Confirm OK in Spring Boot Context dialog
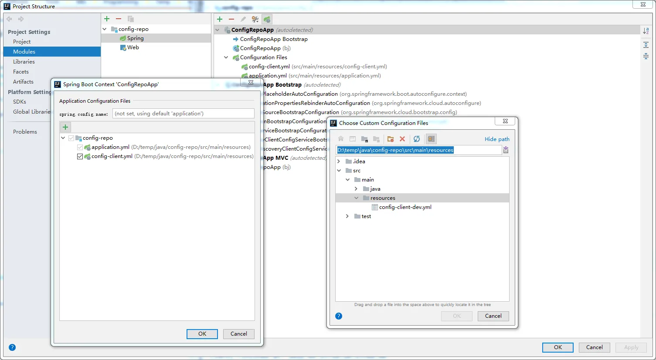 pyautogui.click(x=202, y=334)
